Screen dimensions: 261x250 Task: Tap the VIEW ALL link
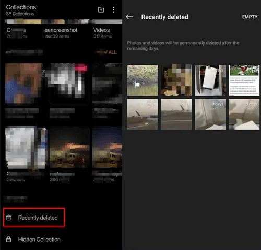click(x=107, y=52)
